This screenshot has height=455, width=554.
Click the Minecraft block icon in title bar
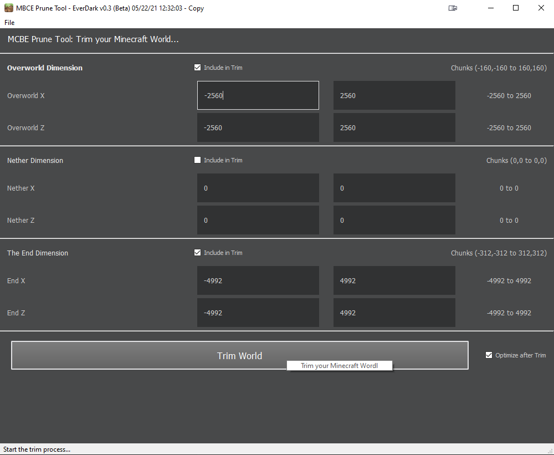coord(8,8)
